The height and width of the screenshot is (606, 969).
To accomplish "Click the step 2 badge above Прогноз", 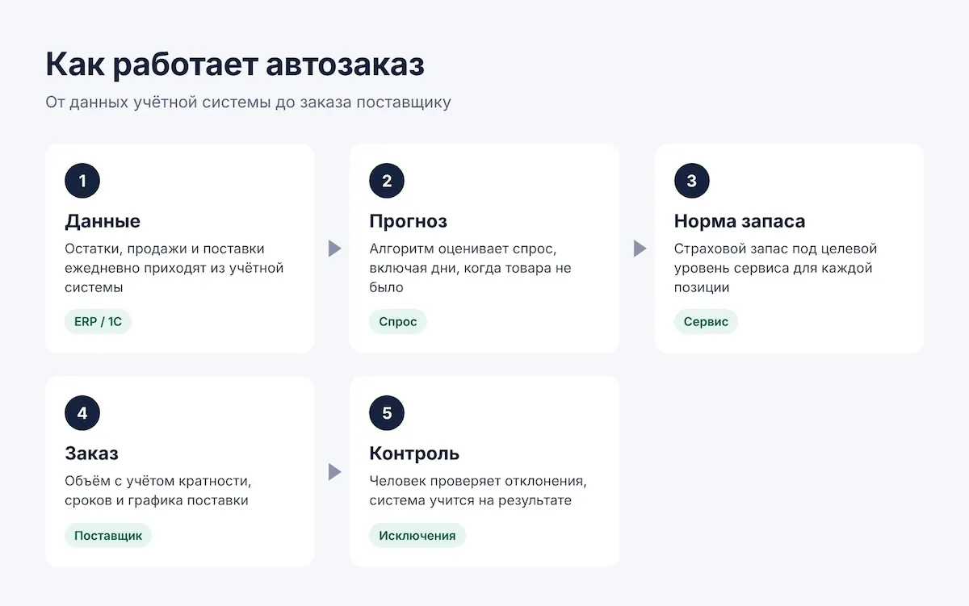I will click(x=387, y=181).
